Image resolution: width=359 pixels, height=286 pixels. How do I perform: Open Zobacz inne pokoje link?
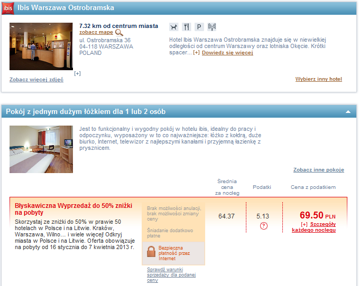pos(318,170)
